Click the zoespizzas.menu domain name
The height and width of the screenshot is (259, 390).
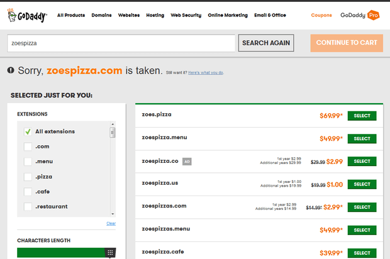166,229
